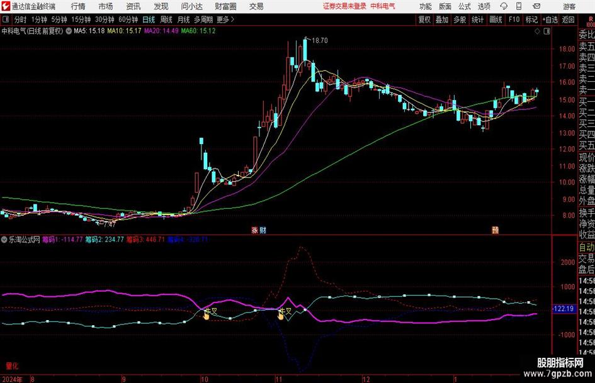Image resolution: width=595 pixels, height=383 pixels.
Task: Open the 问小达 menu
Action: click(x=191, y=6)
